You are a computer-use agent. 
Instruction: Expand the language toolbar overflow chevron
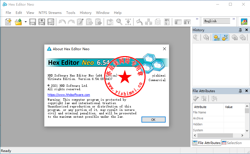click(234, 19)
